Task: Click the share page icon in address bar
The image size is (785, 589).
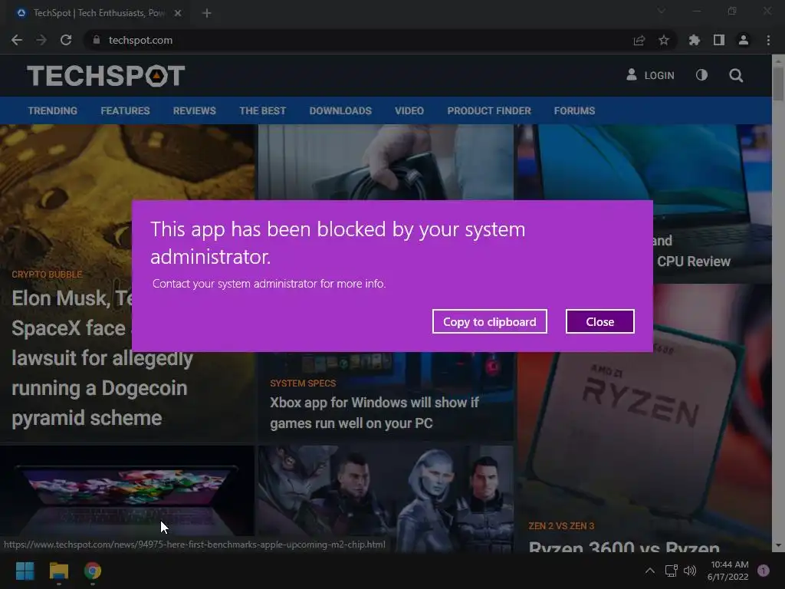Action: 639,40
